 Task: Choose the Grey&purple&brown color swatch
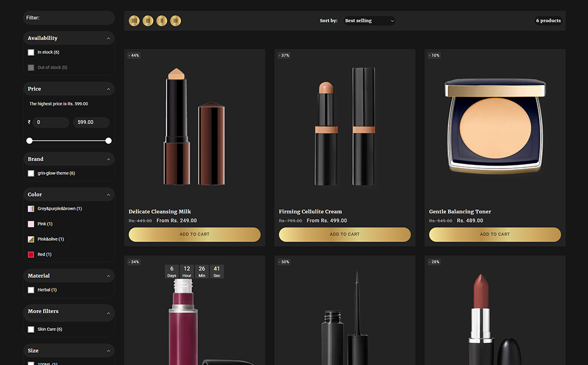(31, 209)
